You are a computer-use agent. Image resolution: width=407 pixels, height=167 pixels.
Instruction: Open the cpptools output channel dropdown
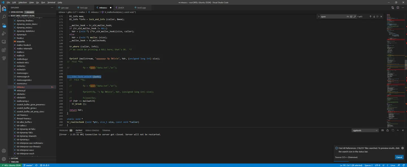[x=365, y=130]
